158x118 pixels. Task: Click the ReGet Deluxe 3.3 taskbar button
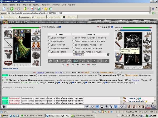pyautogui.click(x=32, y=116)
